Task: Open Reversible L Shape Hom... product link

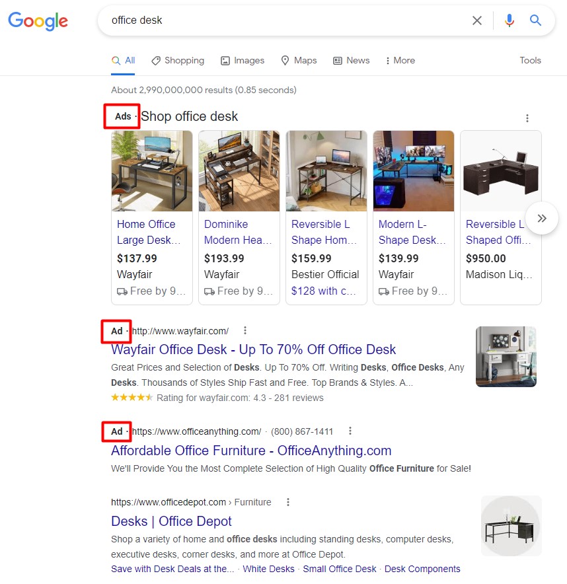Action: click(x=324, y=232)
